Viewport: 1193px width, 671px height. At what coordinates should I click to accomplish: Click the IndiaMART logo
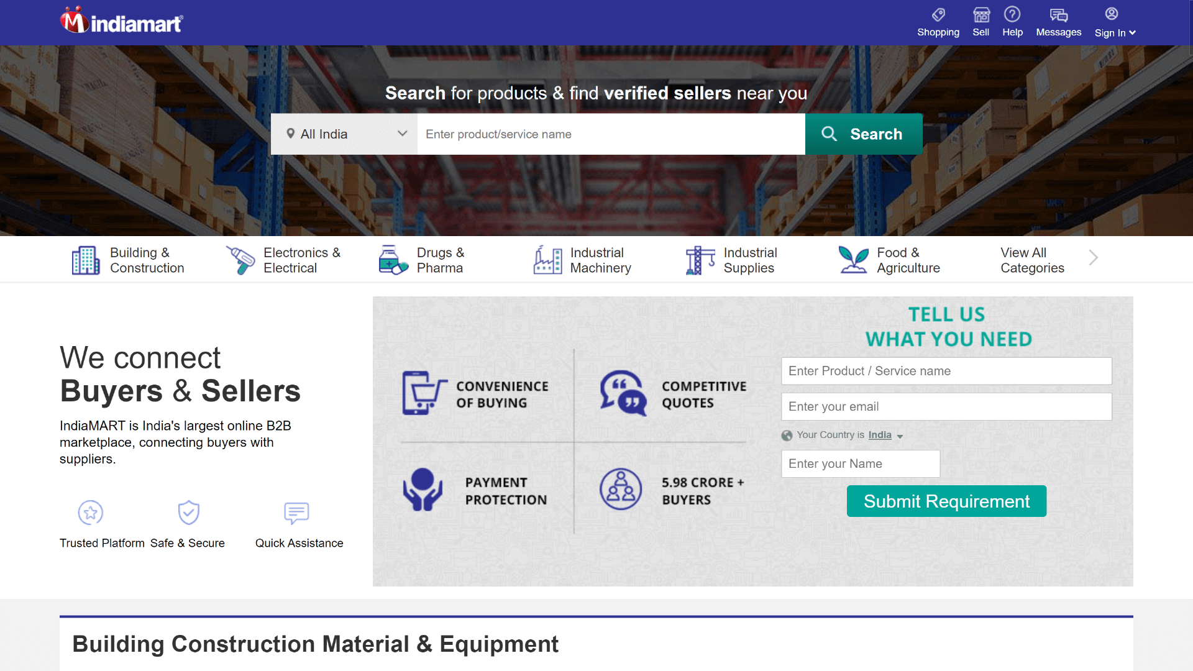[x=121, y=21]
